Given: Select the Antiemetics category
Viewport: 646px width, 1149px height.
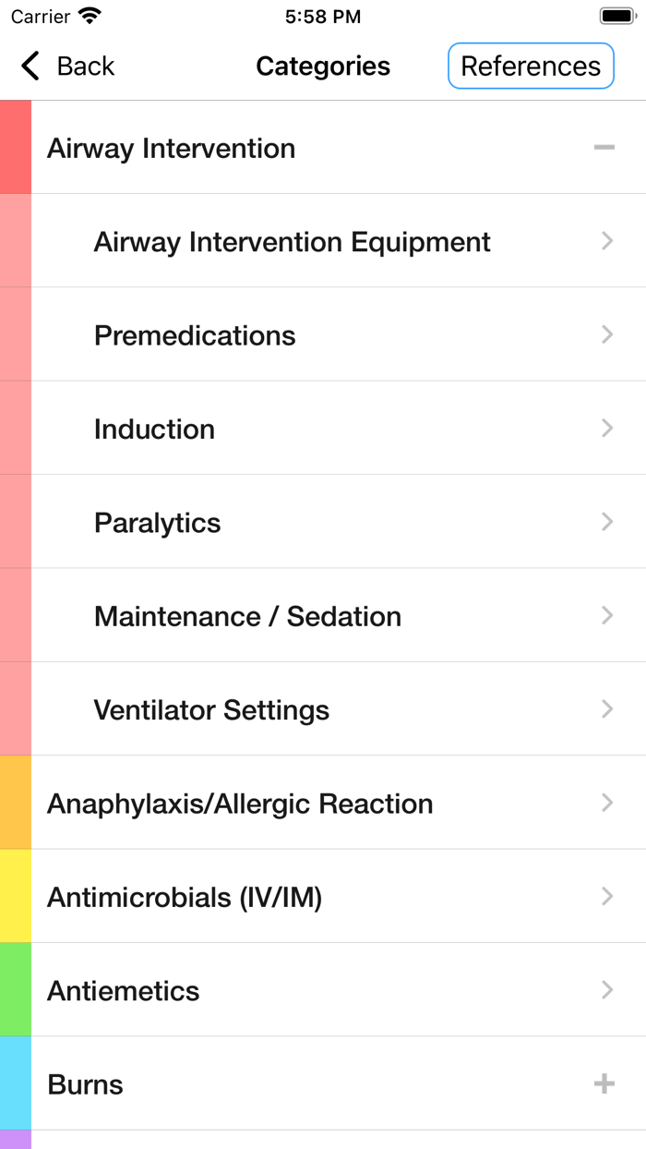Looking at the screenshot, I should tap(124, 991).
